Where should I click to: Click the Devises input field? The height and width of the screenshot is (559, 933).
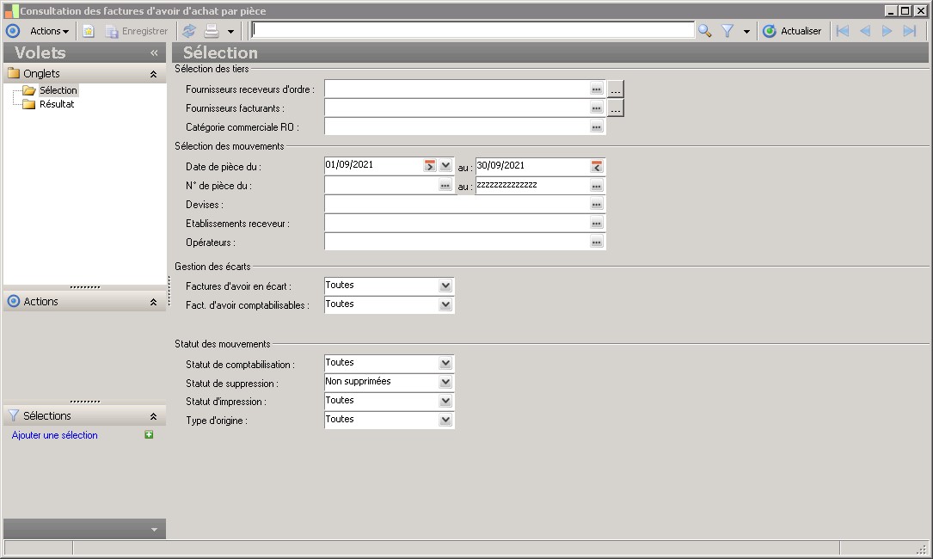pyautogui.click(x=457, y=204)
